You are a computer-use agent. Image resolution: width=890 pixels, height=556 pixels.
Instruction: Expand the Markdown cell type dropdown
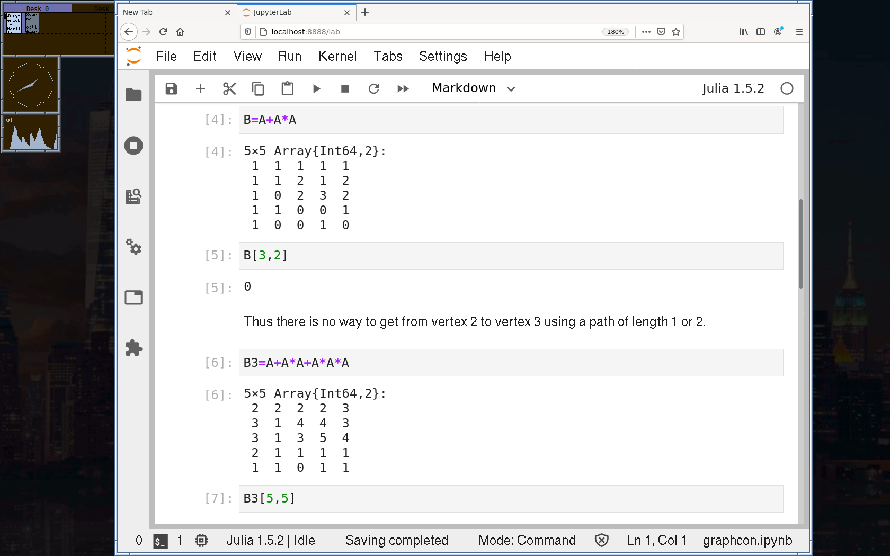click(x=473, y=88)
